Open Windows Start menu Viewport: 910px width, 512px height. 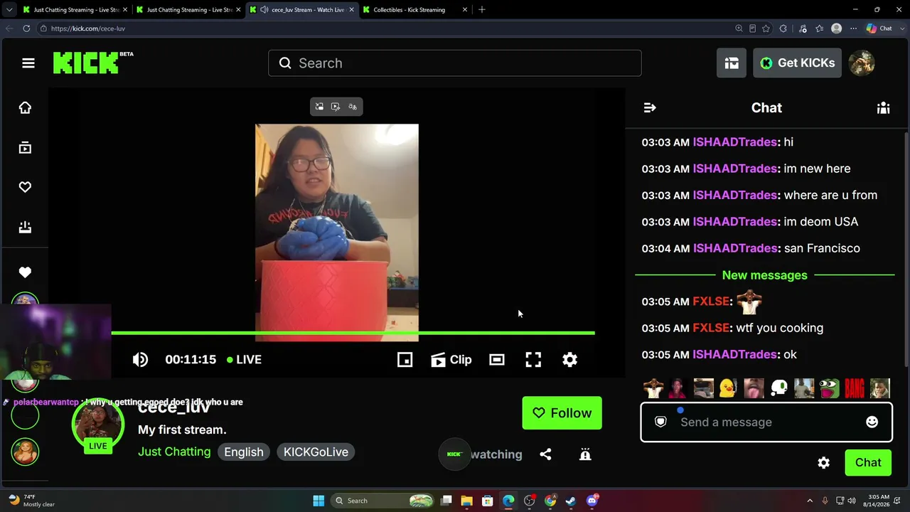[318, 501]
